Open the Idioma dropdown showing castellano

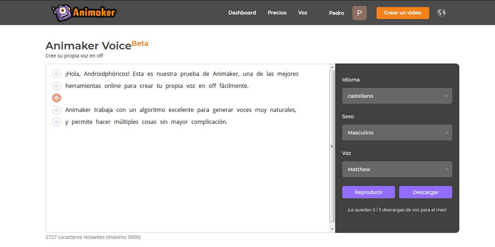point(397,96)
